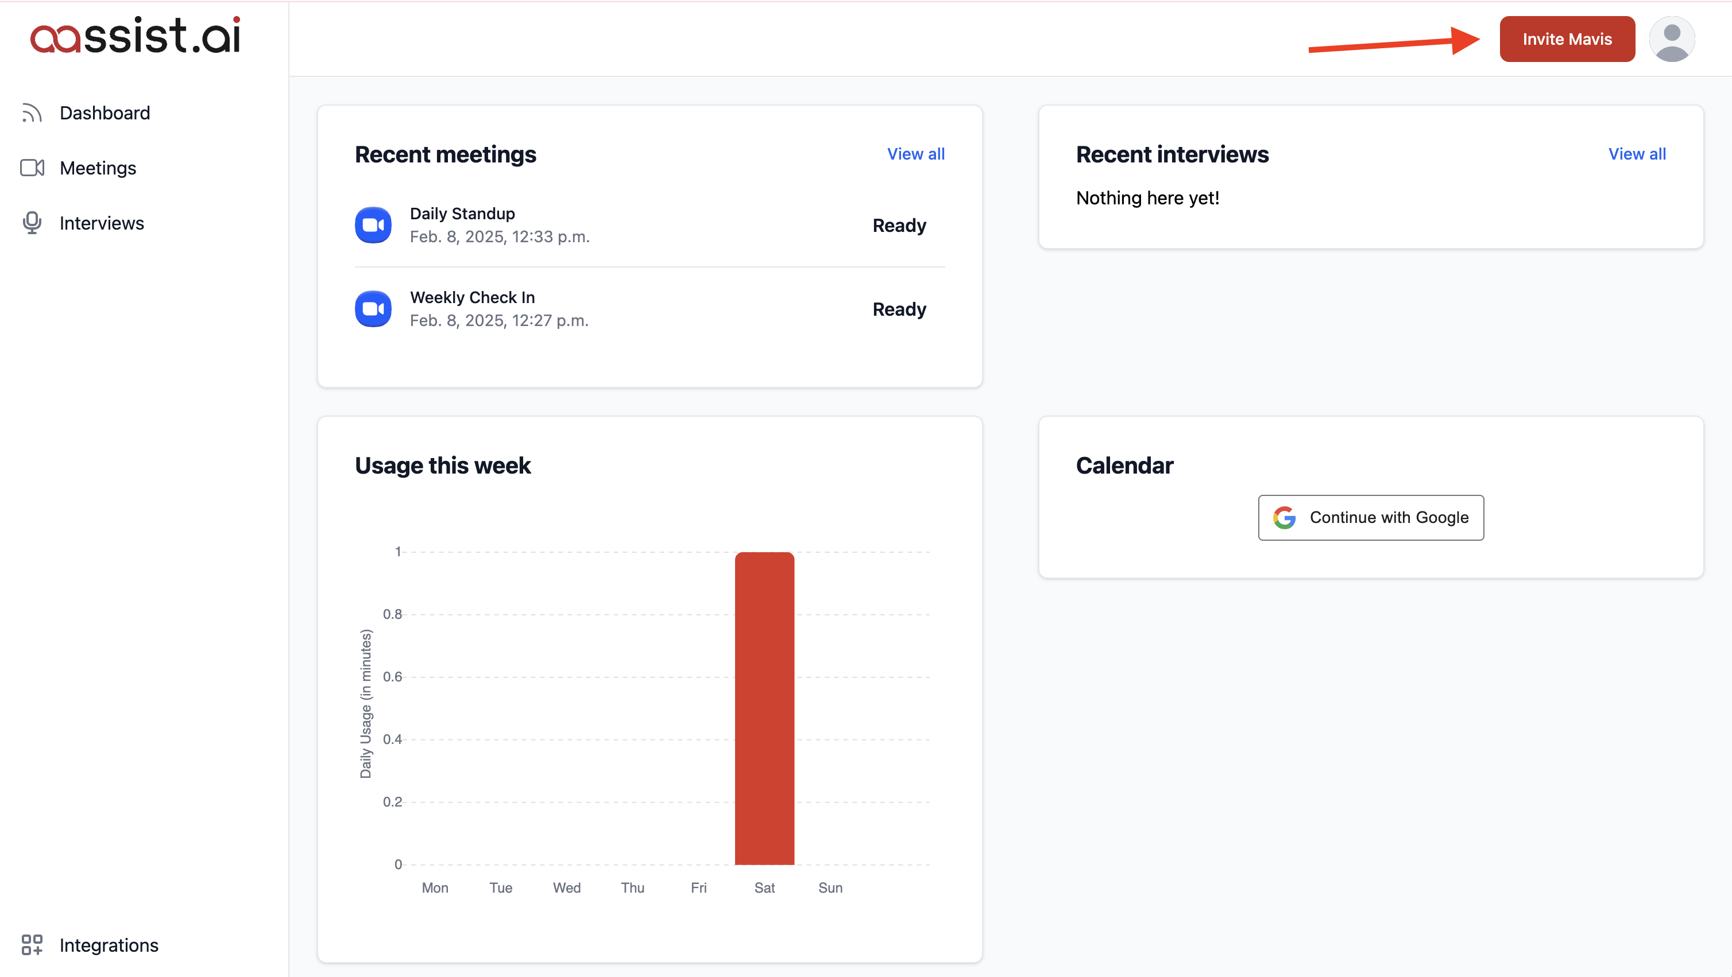
Task: Click the Google logo icon
Action: [1284, 517]
